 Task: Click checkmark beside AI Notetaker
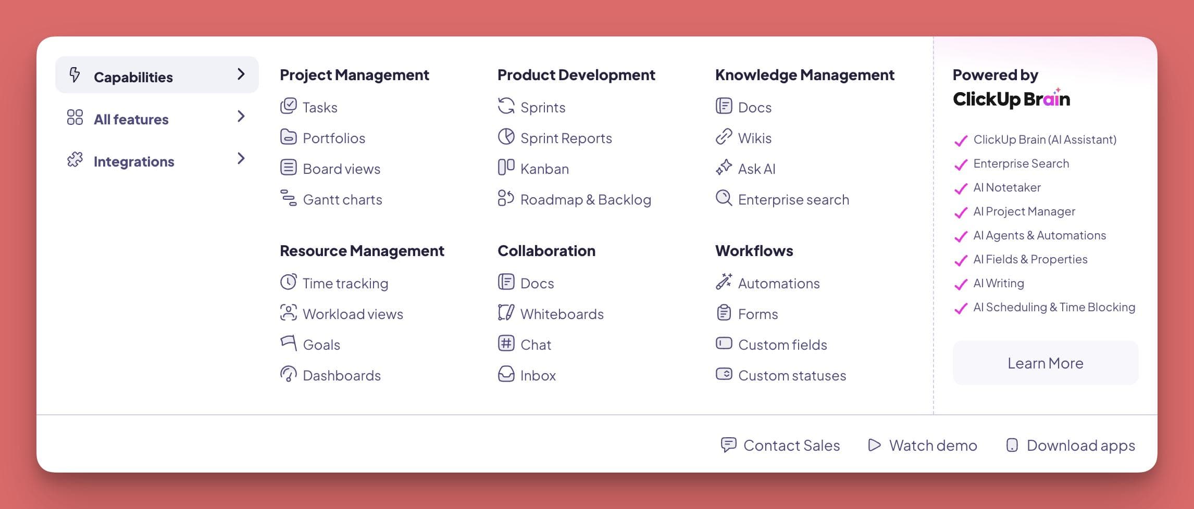(x=961, y=188)
